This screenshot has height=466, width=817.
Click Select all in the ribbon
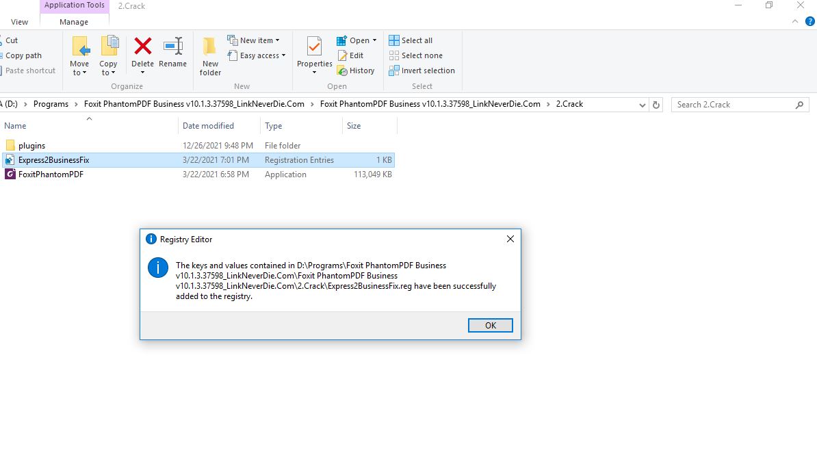tap(411, 40)
